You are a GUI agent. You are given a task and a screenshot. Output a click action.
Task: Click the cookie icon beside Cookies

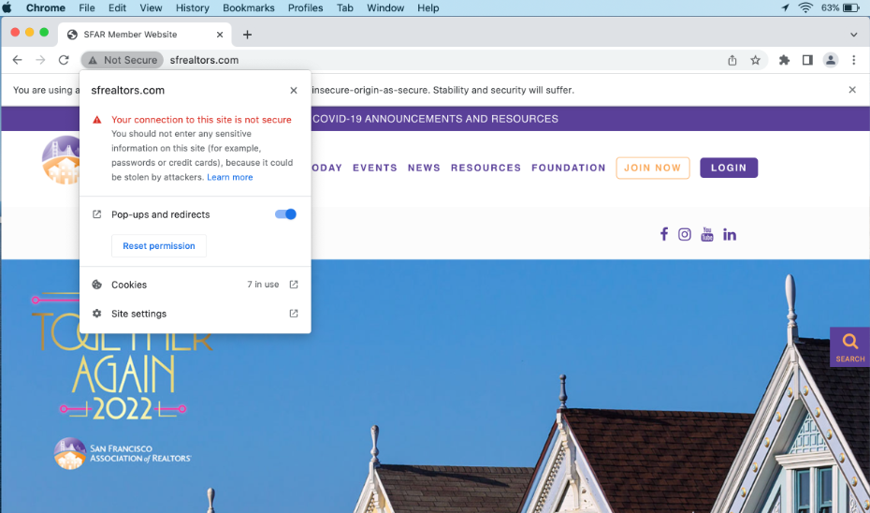coord(96,285)
